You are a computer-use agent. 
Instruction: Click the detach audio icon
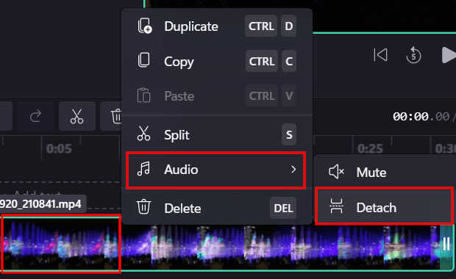[x=336, y=206]
